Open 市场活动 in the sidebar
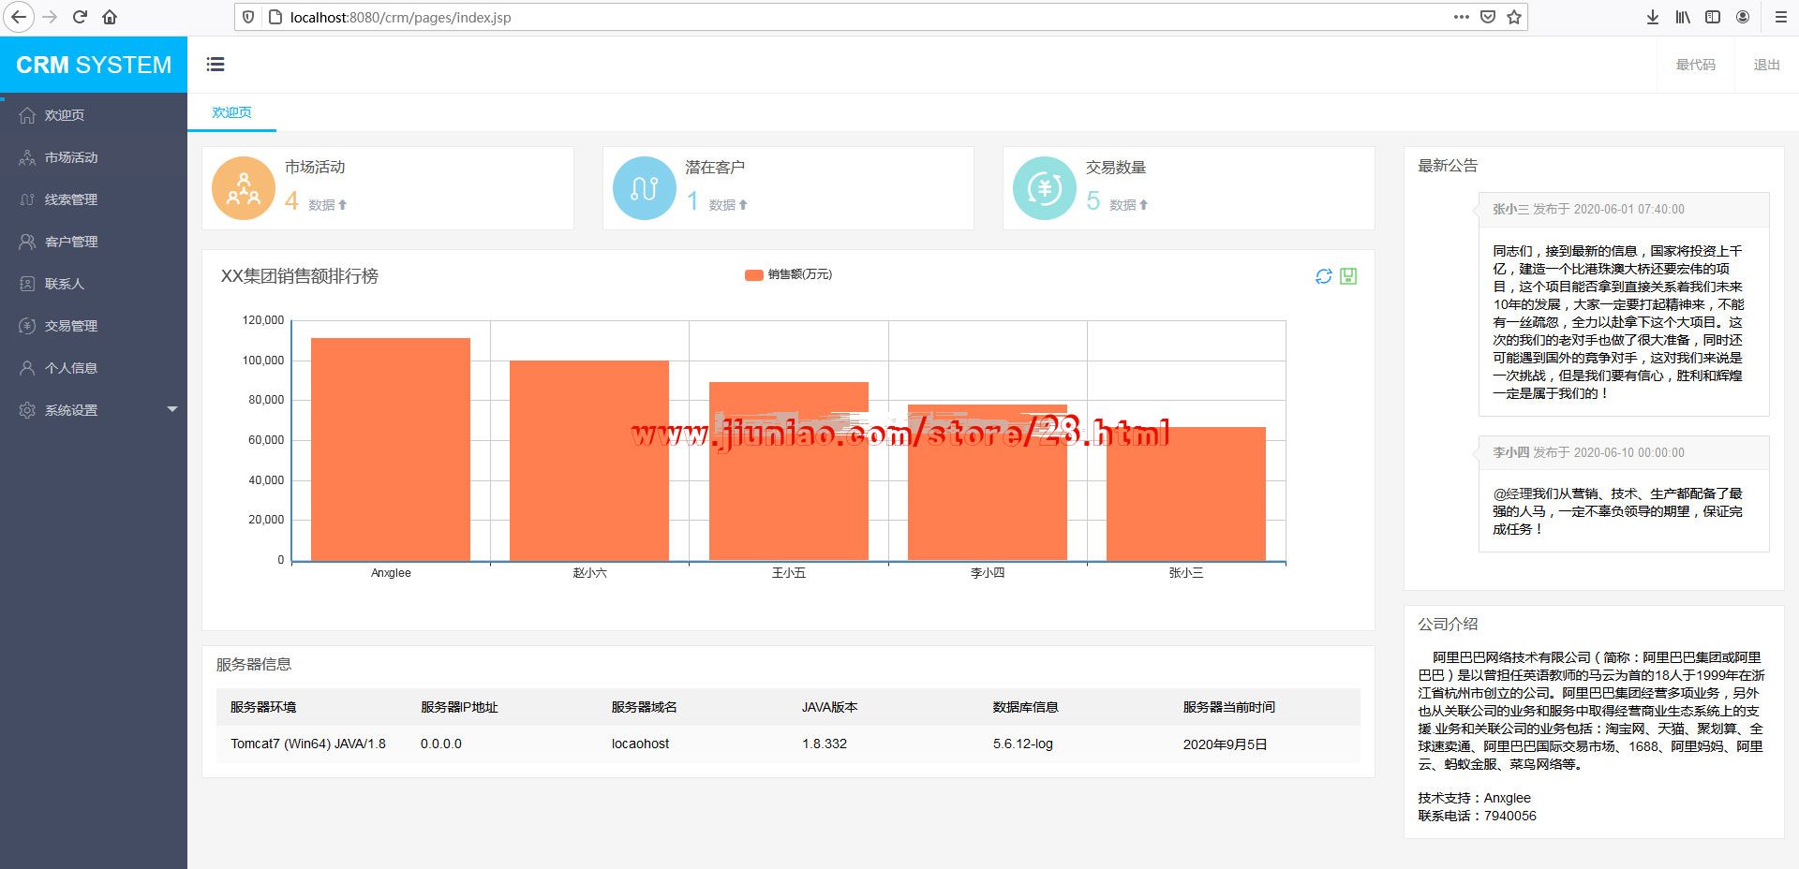This screenshot has width=1799, height=869. click(71, 157)
